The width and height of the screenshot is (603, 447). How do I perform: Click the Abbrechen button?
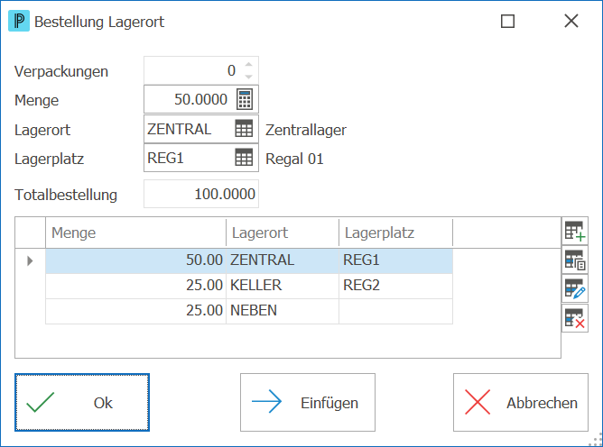(x=521, y=403)
